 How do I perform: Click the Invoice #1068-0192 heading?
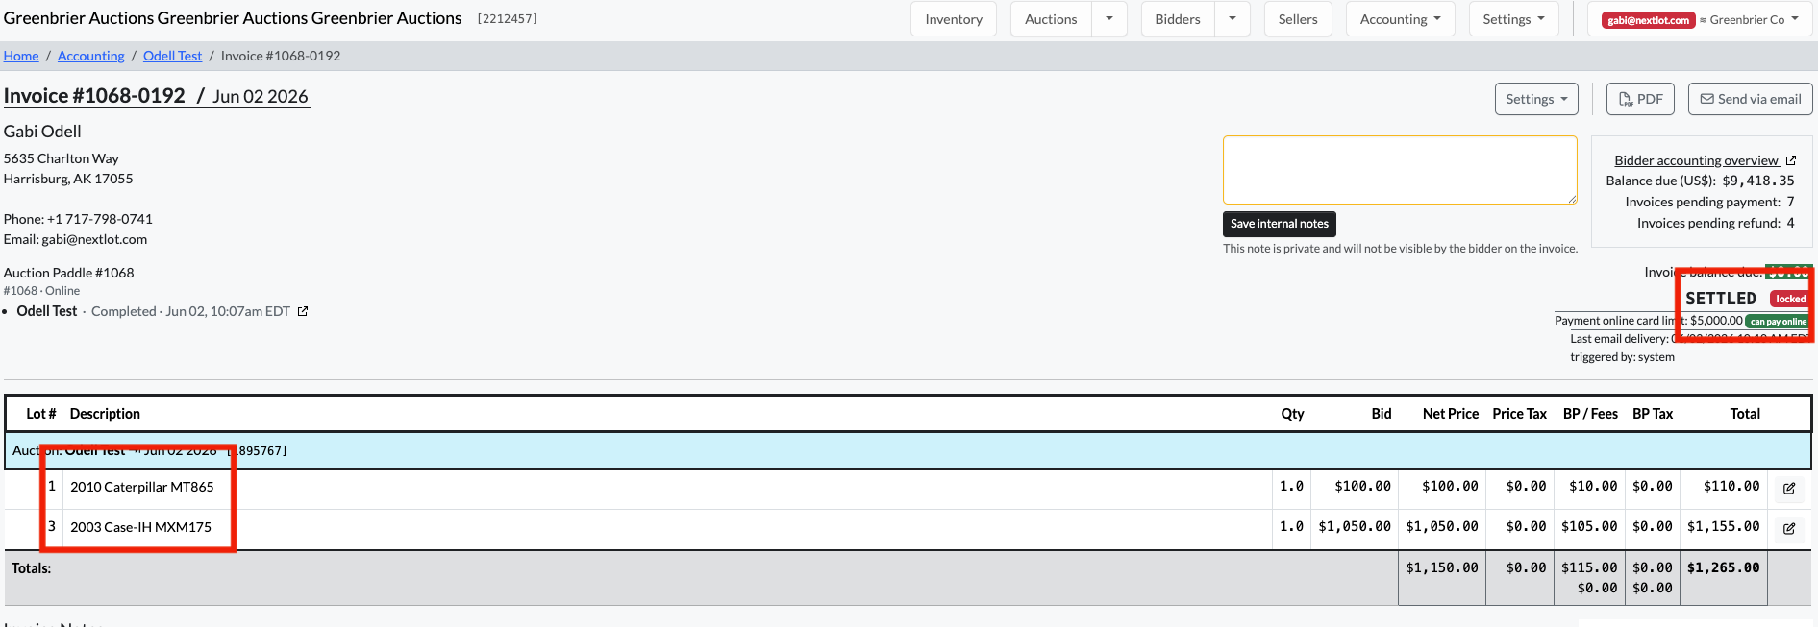click(94, 96)
